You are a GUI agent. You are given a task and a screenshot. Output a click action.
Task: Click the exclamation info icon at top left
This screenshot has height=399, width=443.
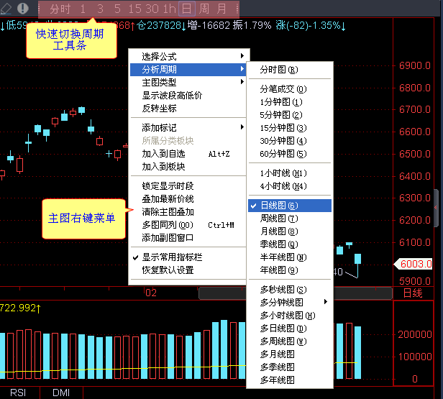click(23, 9)
